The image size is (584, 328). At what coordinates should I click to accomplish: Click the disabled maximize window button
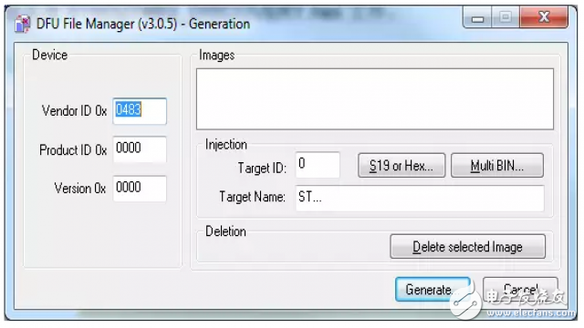pyautogui.click(x=506, y=17)
